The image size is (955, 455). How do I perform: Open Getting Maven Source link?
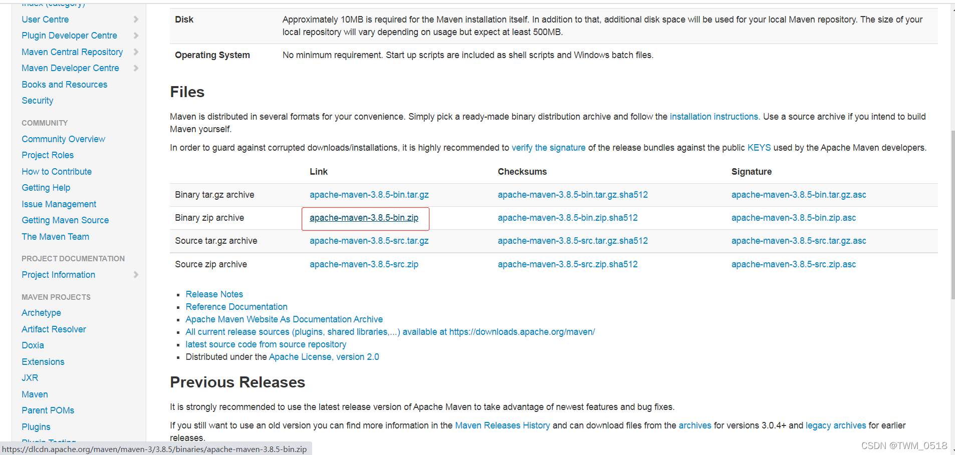[65, 220]
